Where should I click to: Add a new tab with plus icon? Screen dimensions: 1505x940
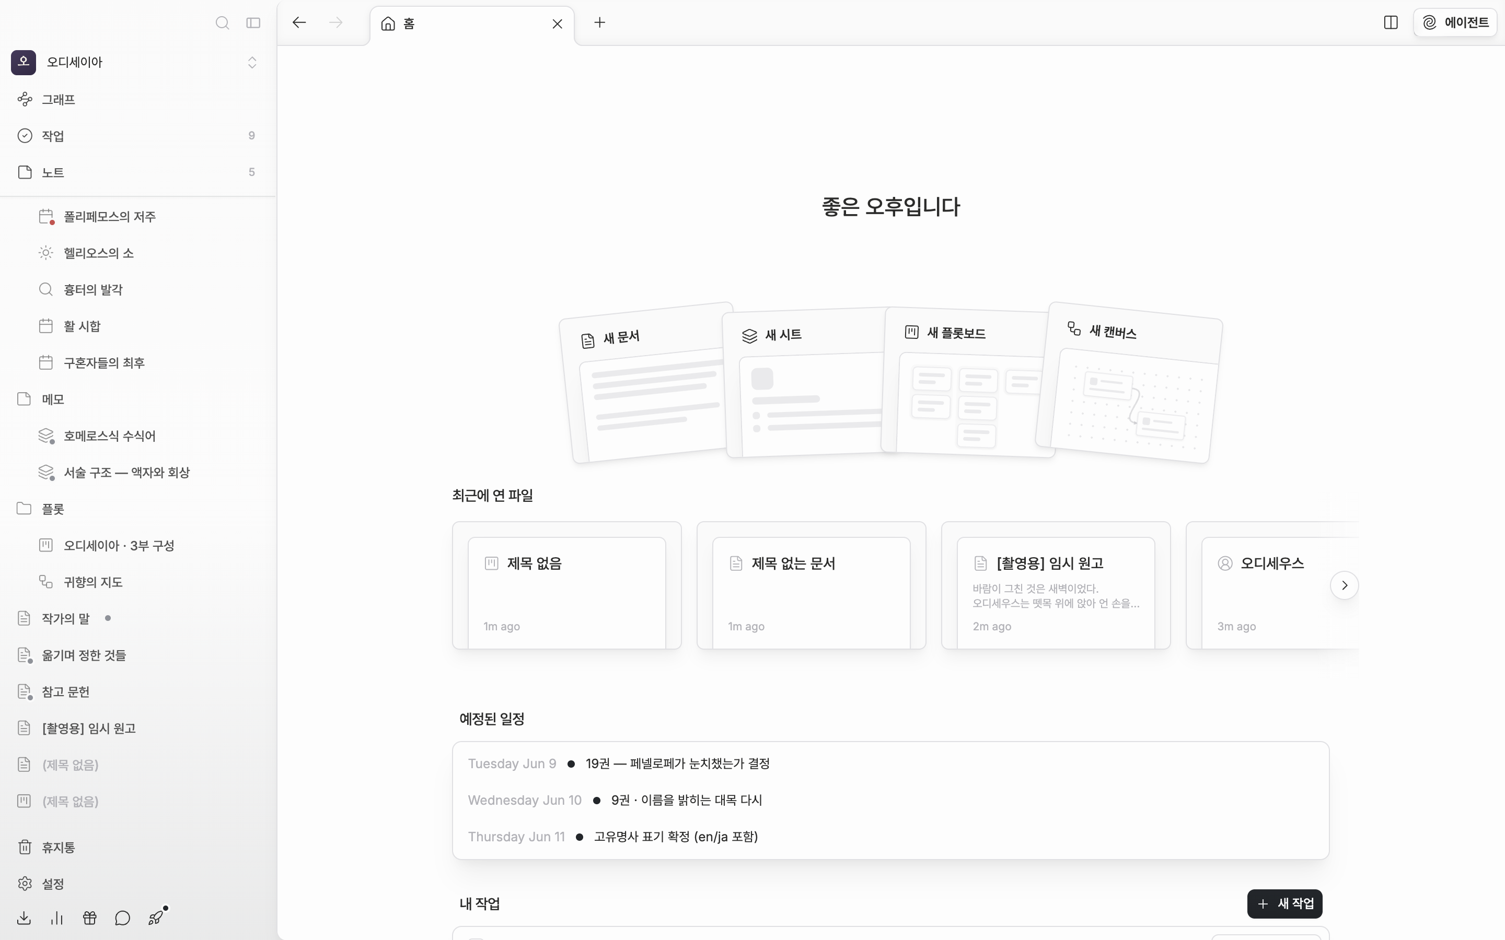coord(599,23)
